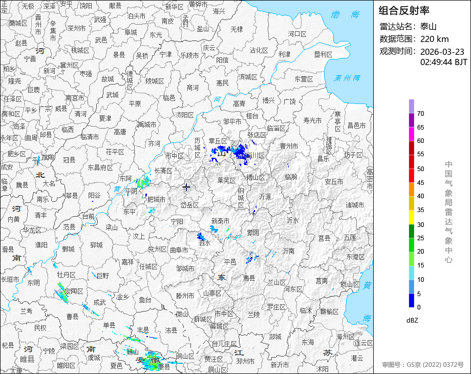Click the 连云区 label on the map
This screenshot has width=471, height=374.
[363, 343]
